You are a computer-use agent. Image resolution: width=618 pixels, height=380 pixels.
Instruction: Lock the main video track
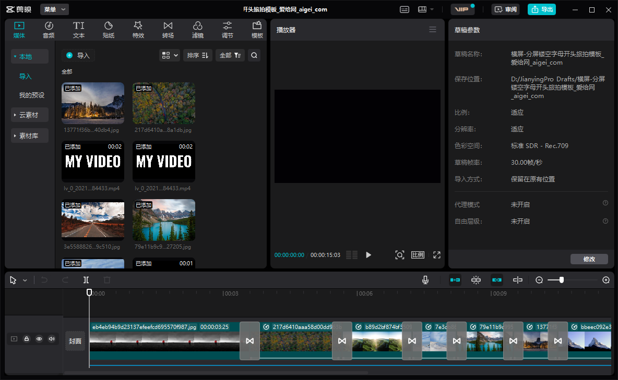point(27,339)
